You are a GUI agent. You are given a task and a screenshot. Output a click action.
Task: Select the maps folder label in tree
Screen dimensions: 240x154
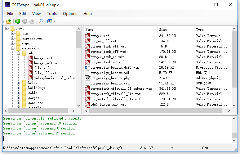pos(26,43)
